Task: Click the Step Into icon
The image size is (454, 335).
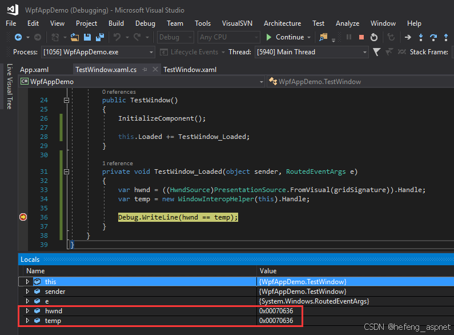Action: coord(421,37)
